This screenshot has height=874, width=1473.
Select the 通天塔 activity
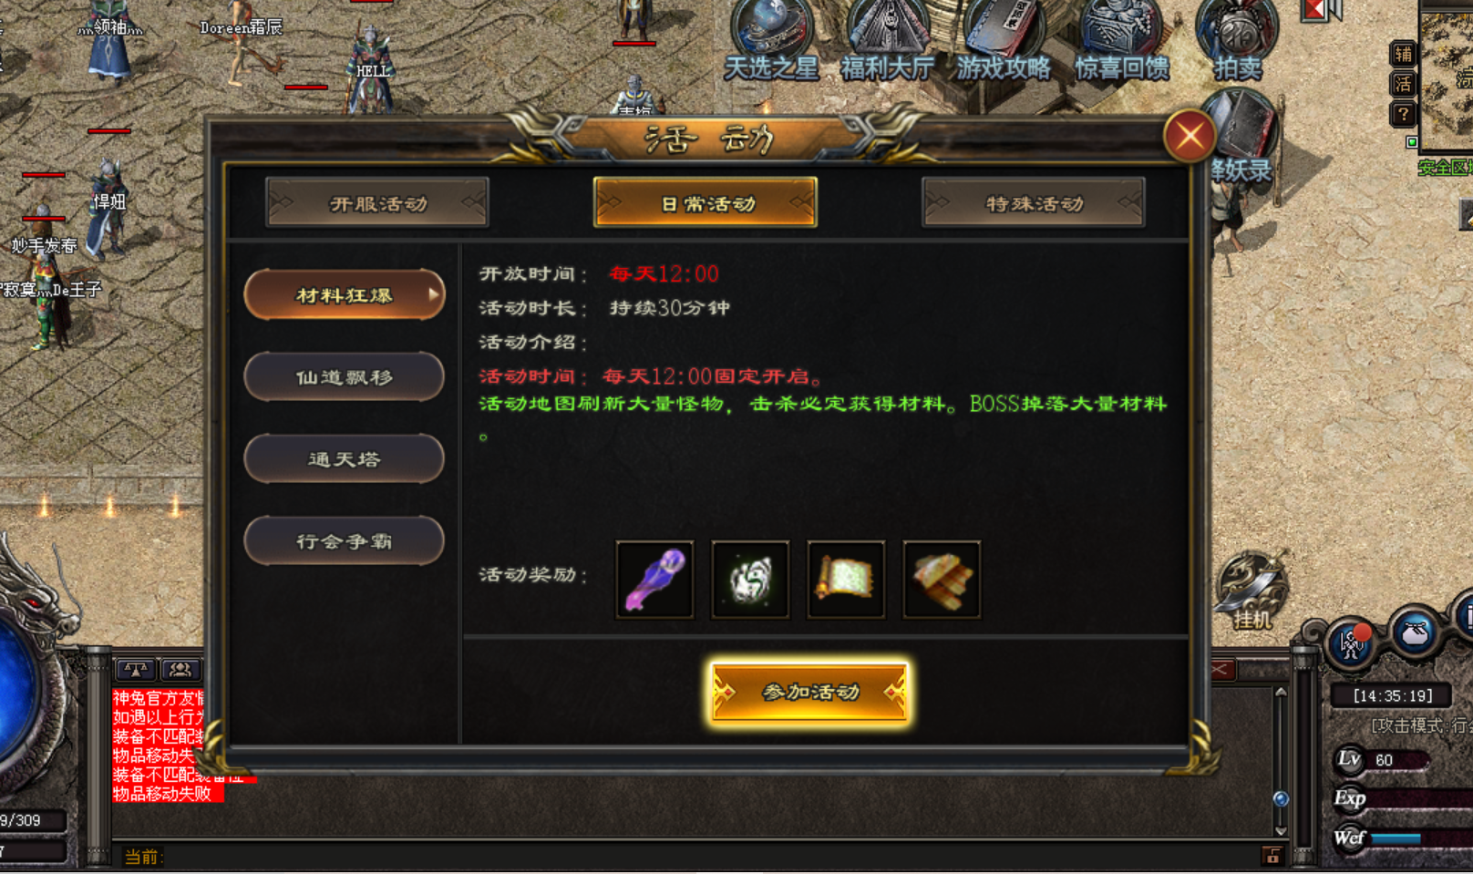point(345,458)
